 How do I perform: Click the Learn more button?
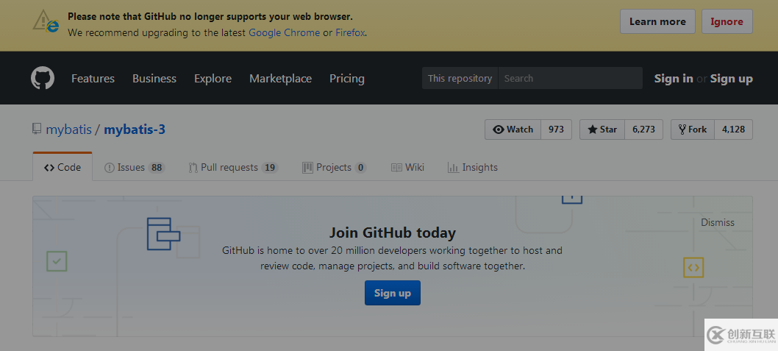(x=657, y=21)
